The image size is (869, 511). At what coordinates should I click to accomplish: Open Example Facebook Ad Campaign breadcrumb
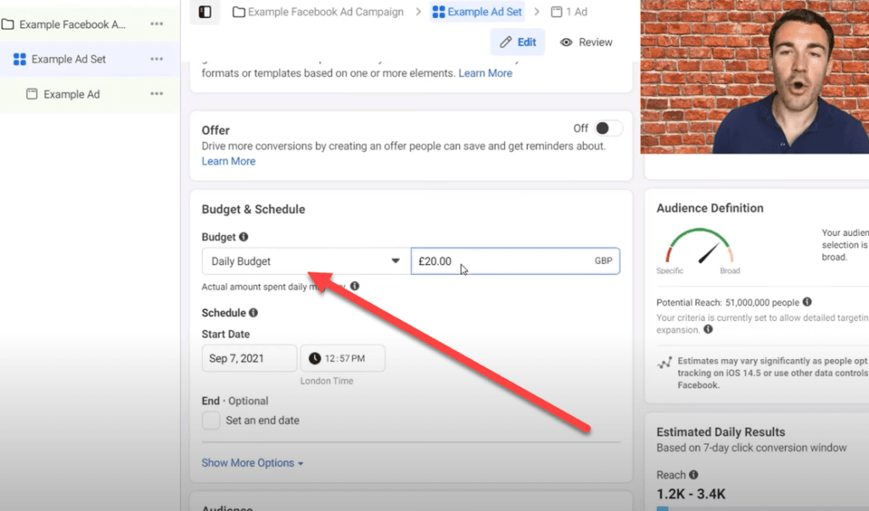pyautogui.click(x=318, y=12)
